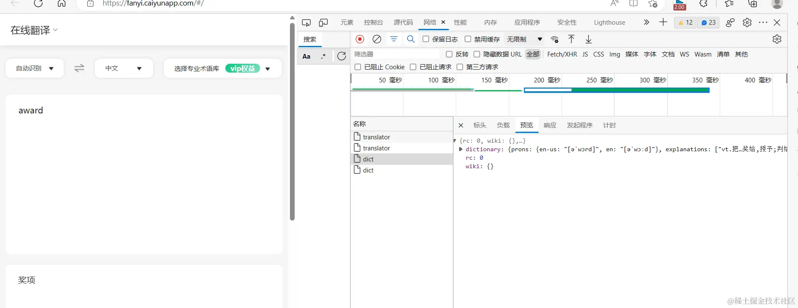Open network panel settings gear
Viewport: 798px width, 308px height.
(777, 39)
